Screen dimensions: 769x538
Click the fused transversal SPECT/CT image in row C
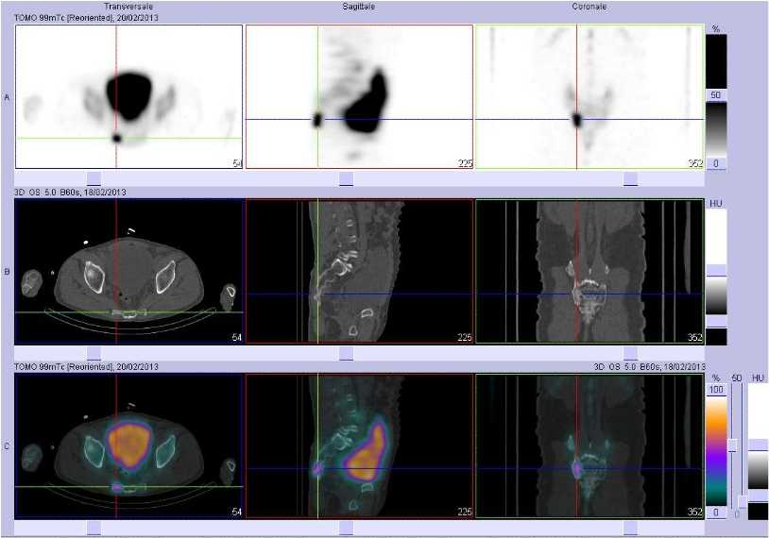tap(129, 446)
